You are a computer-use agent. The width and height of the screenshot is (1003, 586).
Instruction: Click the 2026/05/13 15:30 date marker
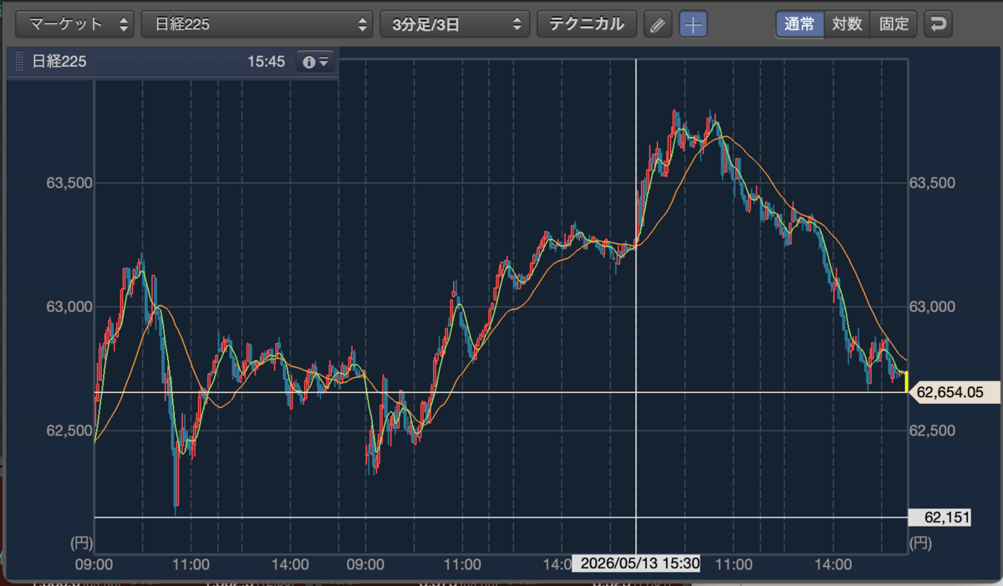point(636,563)
